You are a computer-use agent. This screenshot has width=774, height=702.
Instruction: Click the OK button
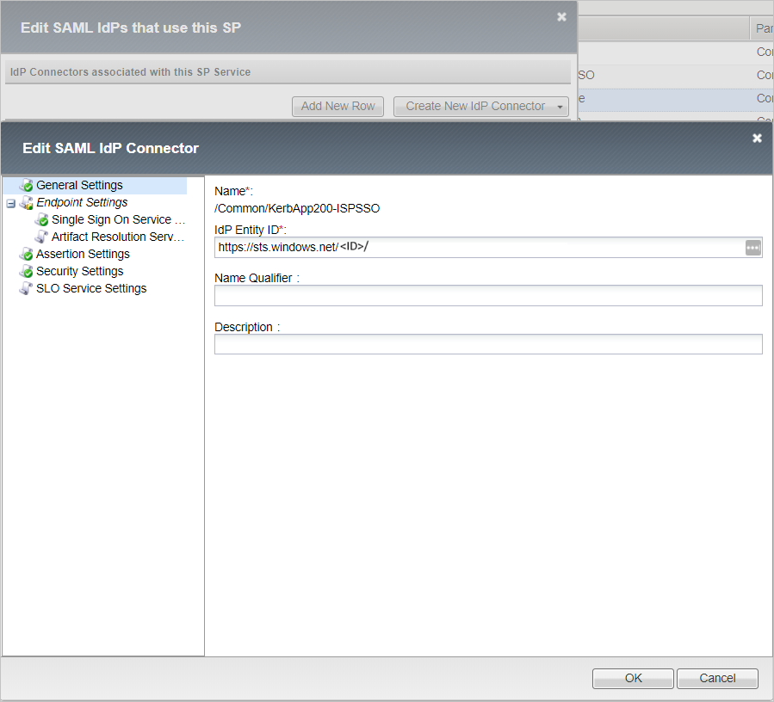click(633, 678)
